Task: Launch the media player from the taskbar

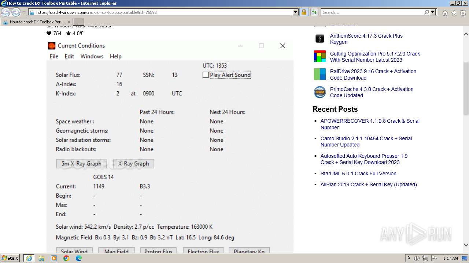Action: click(54, 258)
